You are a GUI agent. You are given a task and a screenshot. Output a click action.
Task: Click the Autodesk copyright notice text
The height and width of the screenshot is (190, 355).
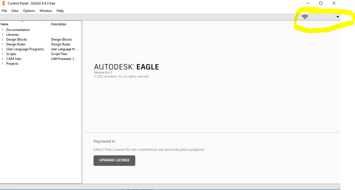121,76
